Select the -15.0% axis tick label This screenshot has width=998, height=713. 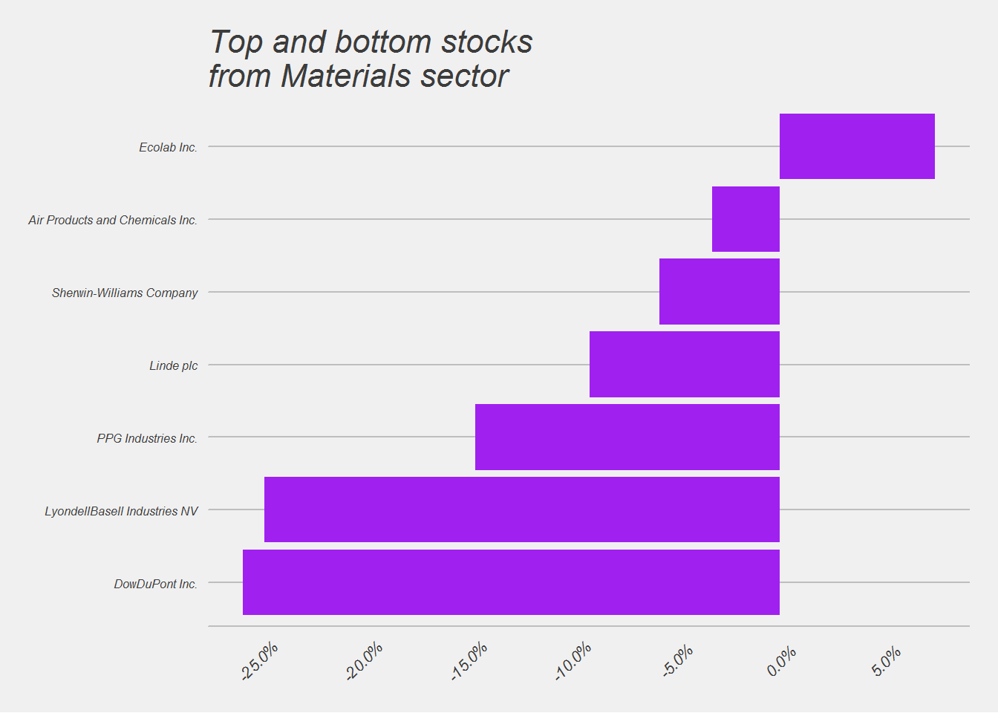tap(469, 660)
